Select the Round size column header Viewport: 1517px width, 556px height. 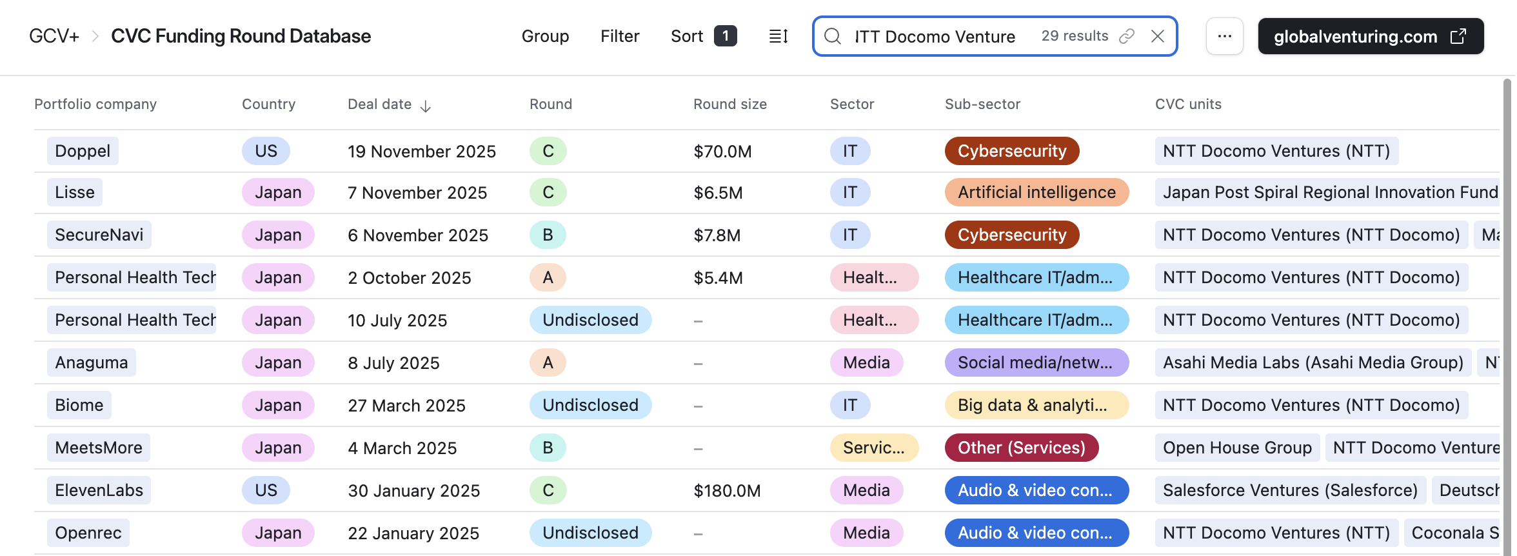(x=729, y=104)
